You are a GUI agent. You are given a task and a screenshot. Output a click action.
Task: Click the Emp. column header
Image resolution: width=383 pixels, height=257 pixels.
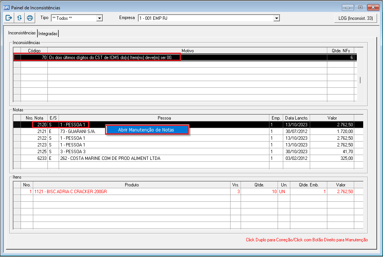coord(276,118)
